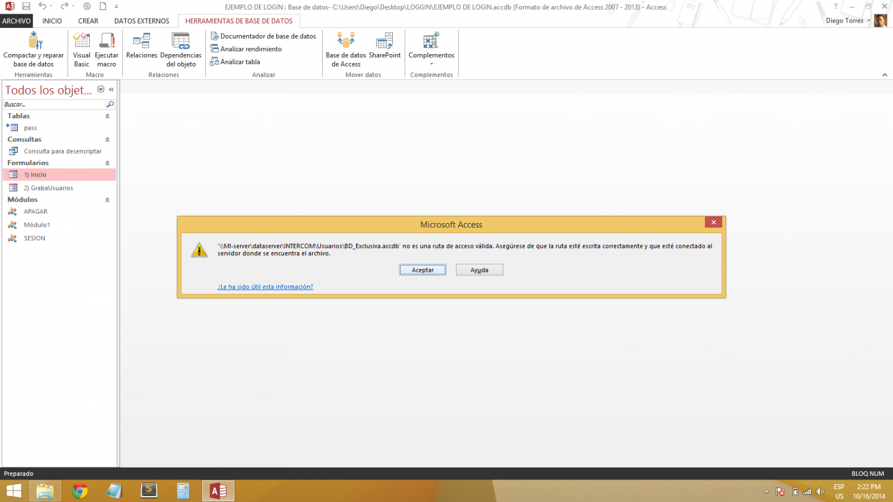Open Calculator from taskbar
This screenshot has width=893, height=502.
[183, 491]
